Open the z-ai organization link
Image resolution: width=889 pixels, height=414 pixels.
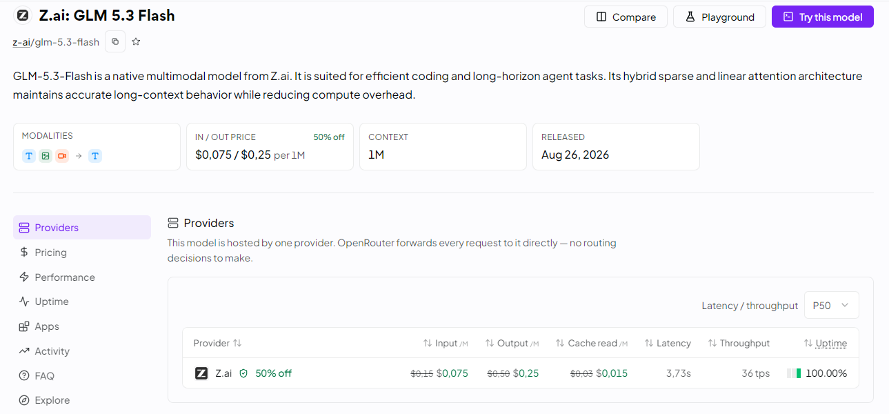(21, 42)
